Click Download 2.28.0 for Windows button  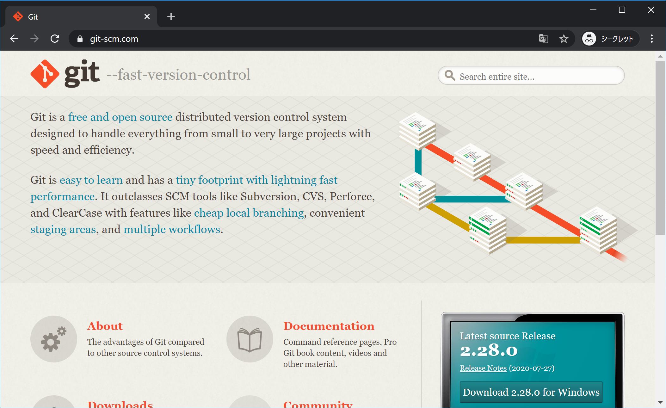(531, 392)
